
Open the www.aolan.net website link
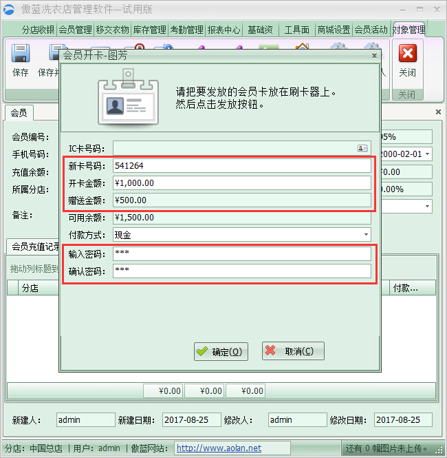pos(219,448)
